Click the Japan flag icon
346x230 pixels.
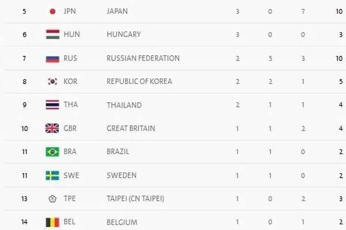(x=52, y=11)
